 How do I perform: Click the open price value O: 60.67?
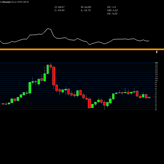click(60, 7)
